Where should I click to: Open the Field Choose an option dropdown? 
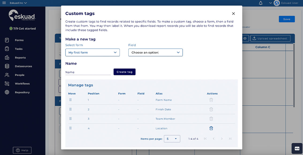point(155,52)
